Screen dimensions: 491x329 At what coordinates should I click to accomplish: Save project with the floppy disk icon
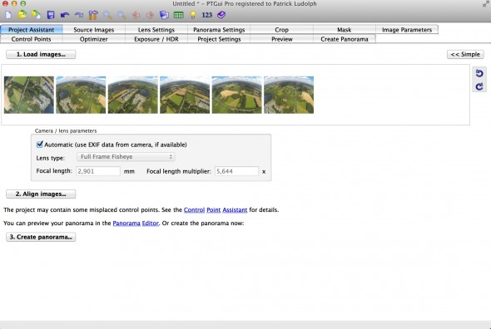[51, 15]
